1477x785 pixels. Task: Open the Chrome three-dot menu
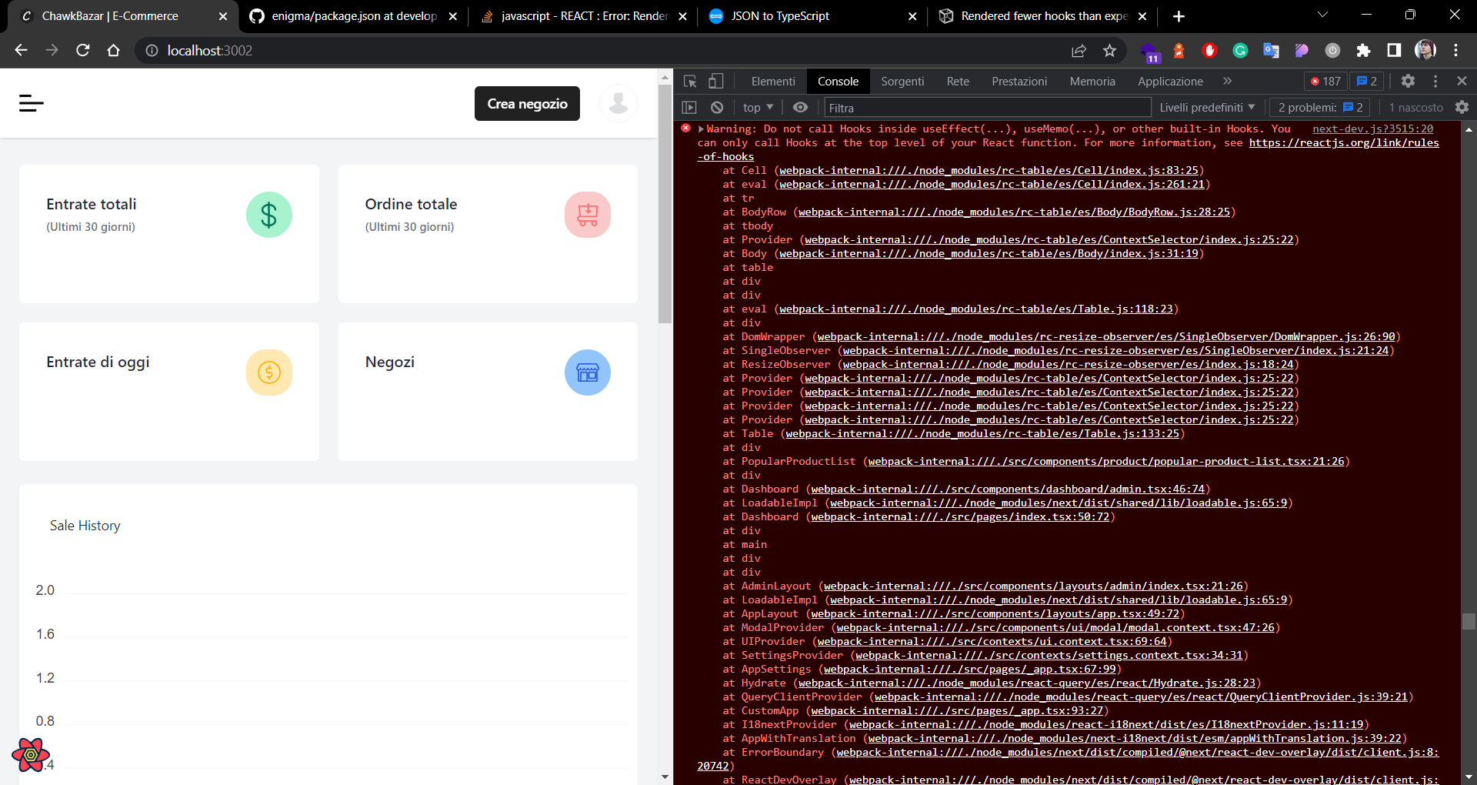click(1455, 50)
